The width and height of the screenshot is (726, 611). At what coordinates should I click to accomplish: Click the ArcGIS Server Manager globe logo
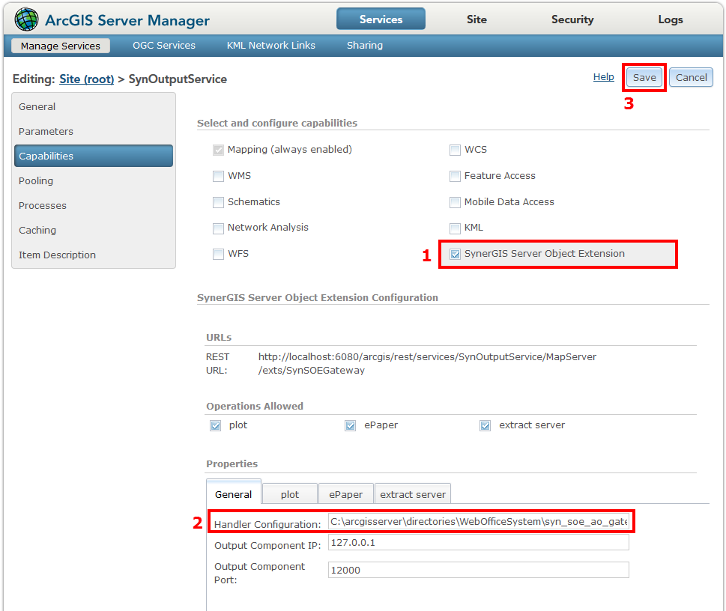(25, 17)
